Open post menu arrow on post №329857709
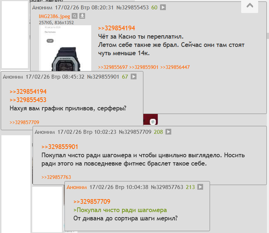Viewport: 269px width, 233px height. (168, 132)
